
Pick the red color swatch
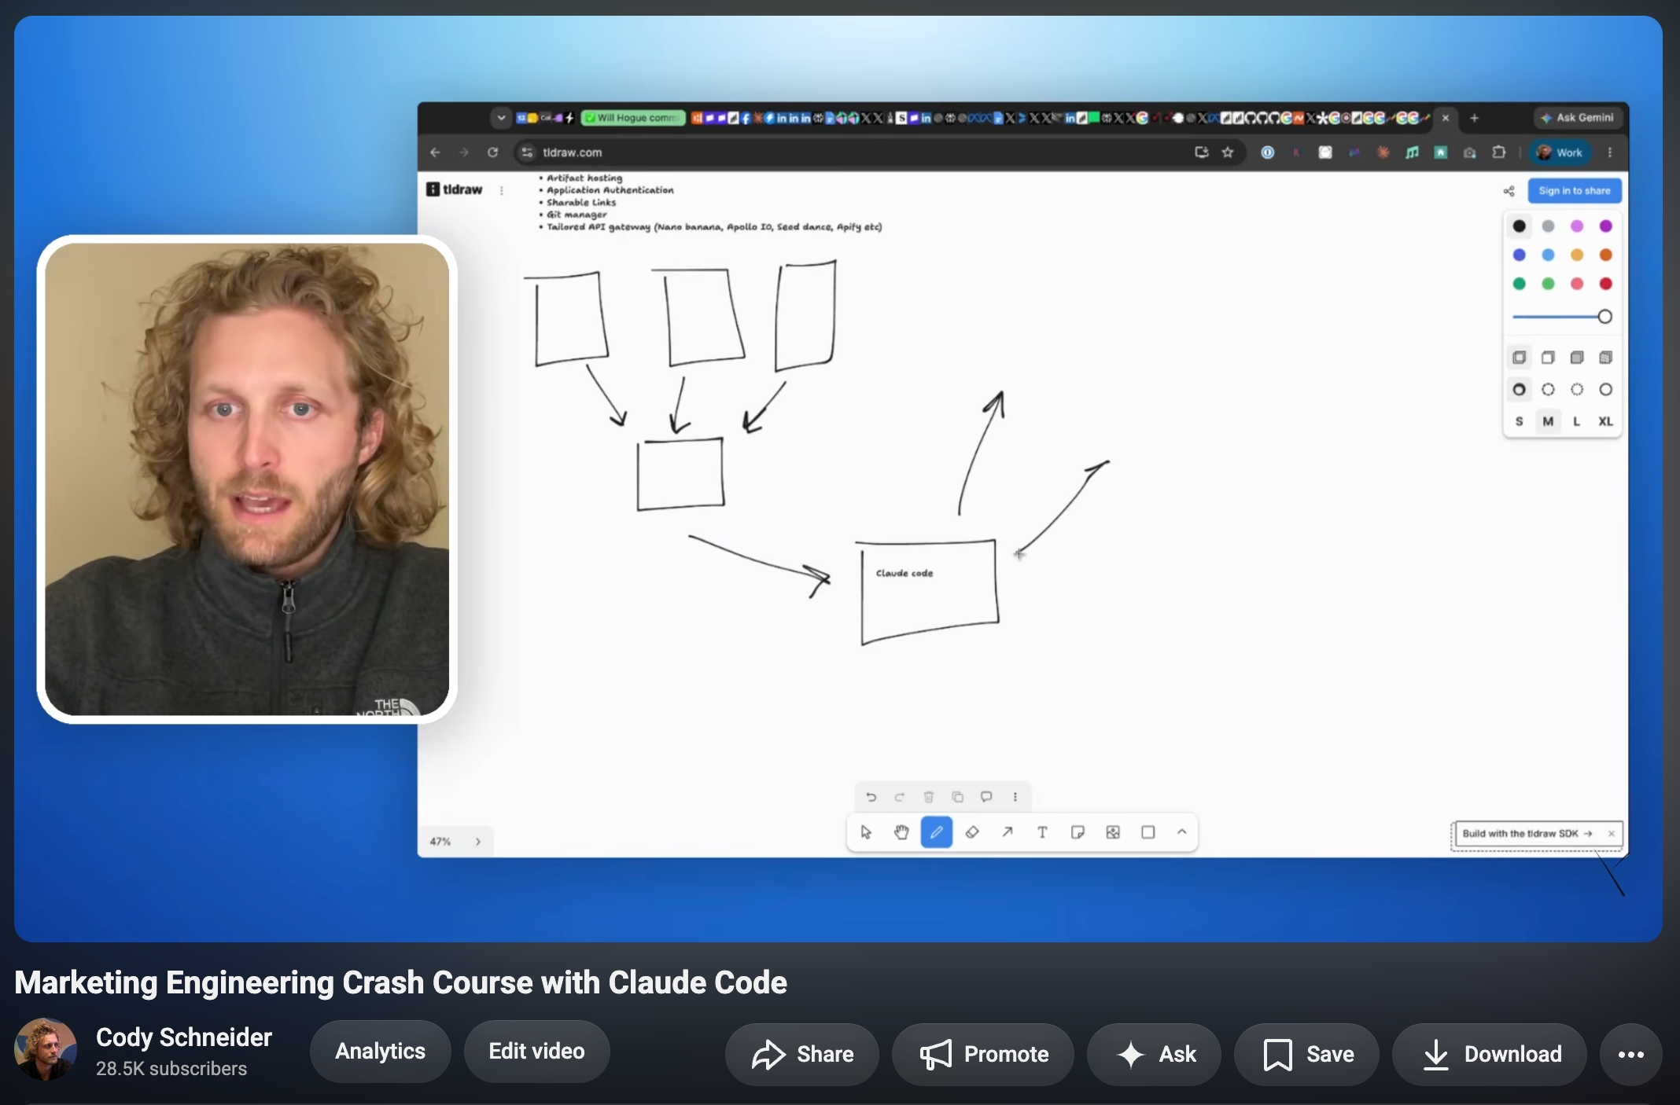[x=1606, y=284]
